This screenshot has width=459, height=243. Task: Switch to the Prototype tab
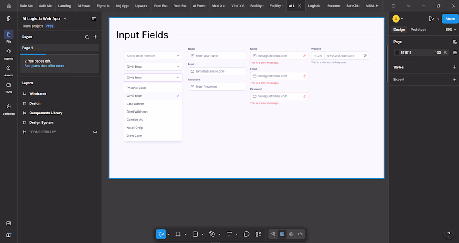click(418, 30)
